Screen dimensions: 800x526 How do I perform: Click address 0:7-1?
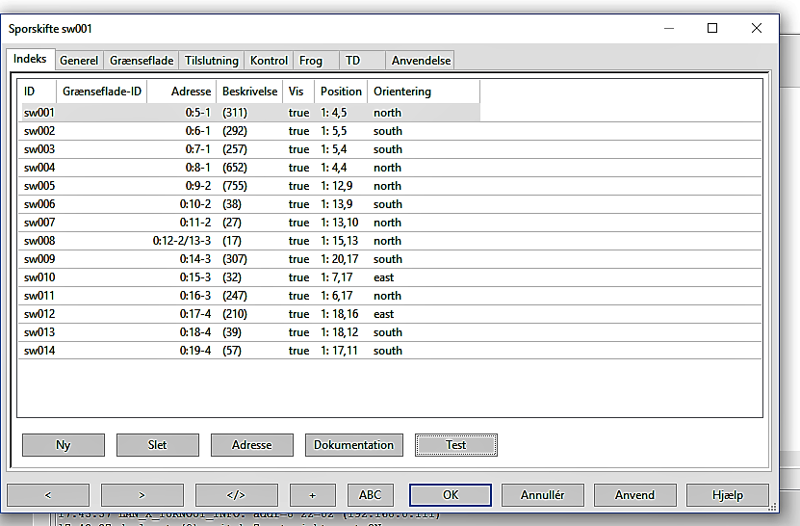tap(198, 149)
